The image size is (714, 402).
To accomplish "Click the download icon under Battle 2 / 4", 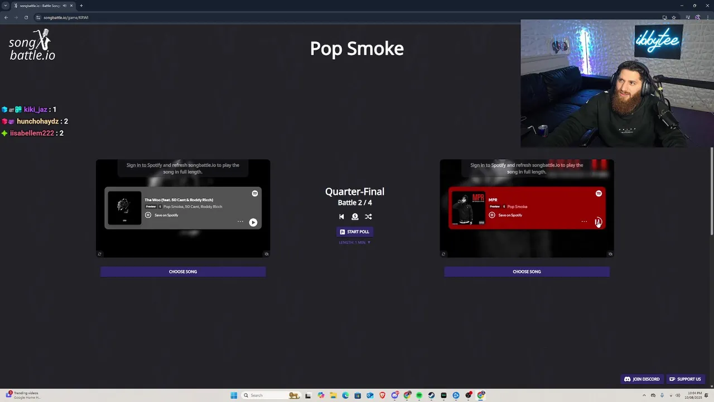I will (355, 217).
